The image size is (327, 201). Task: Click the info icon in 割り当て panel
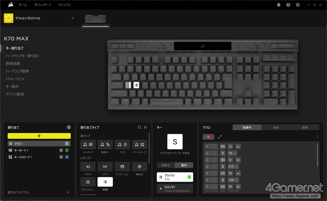(x=69, y=127)
